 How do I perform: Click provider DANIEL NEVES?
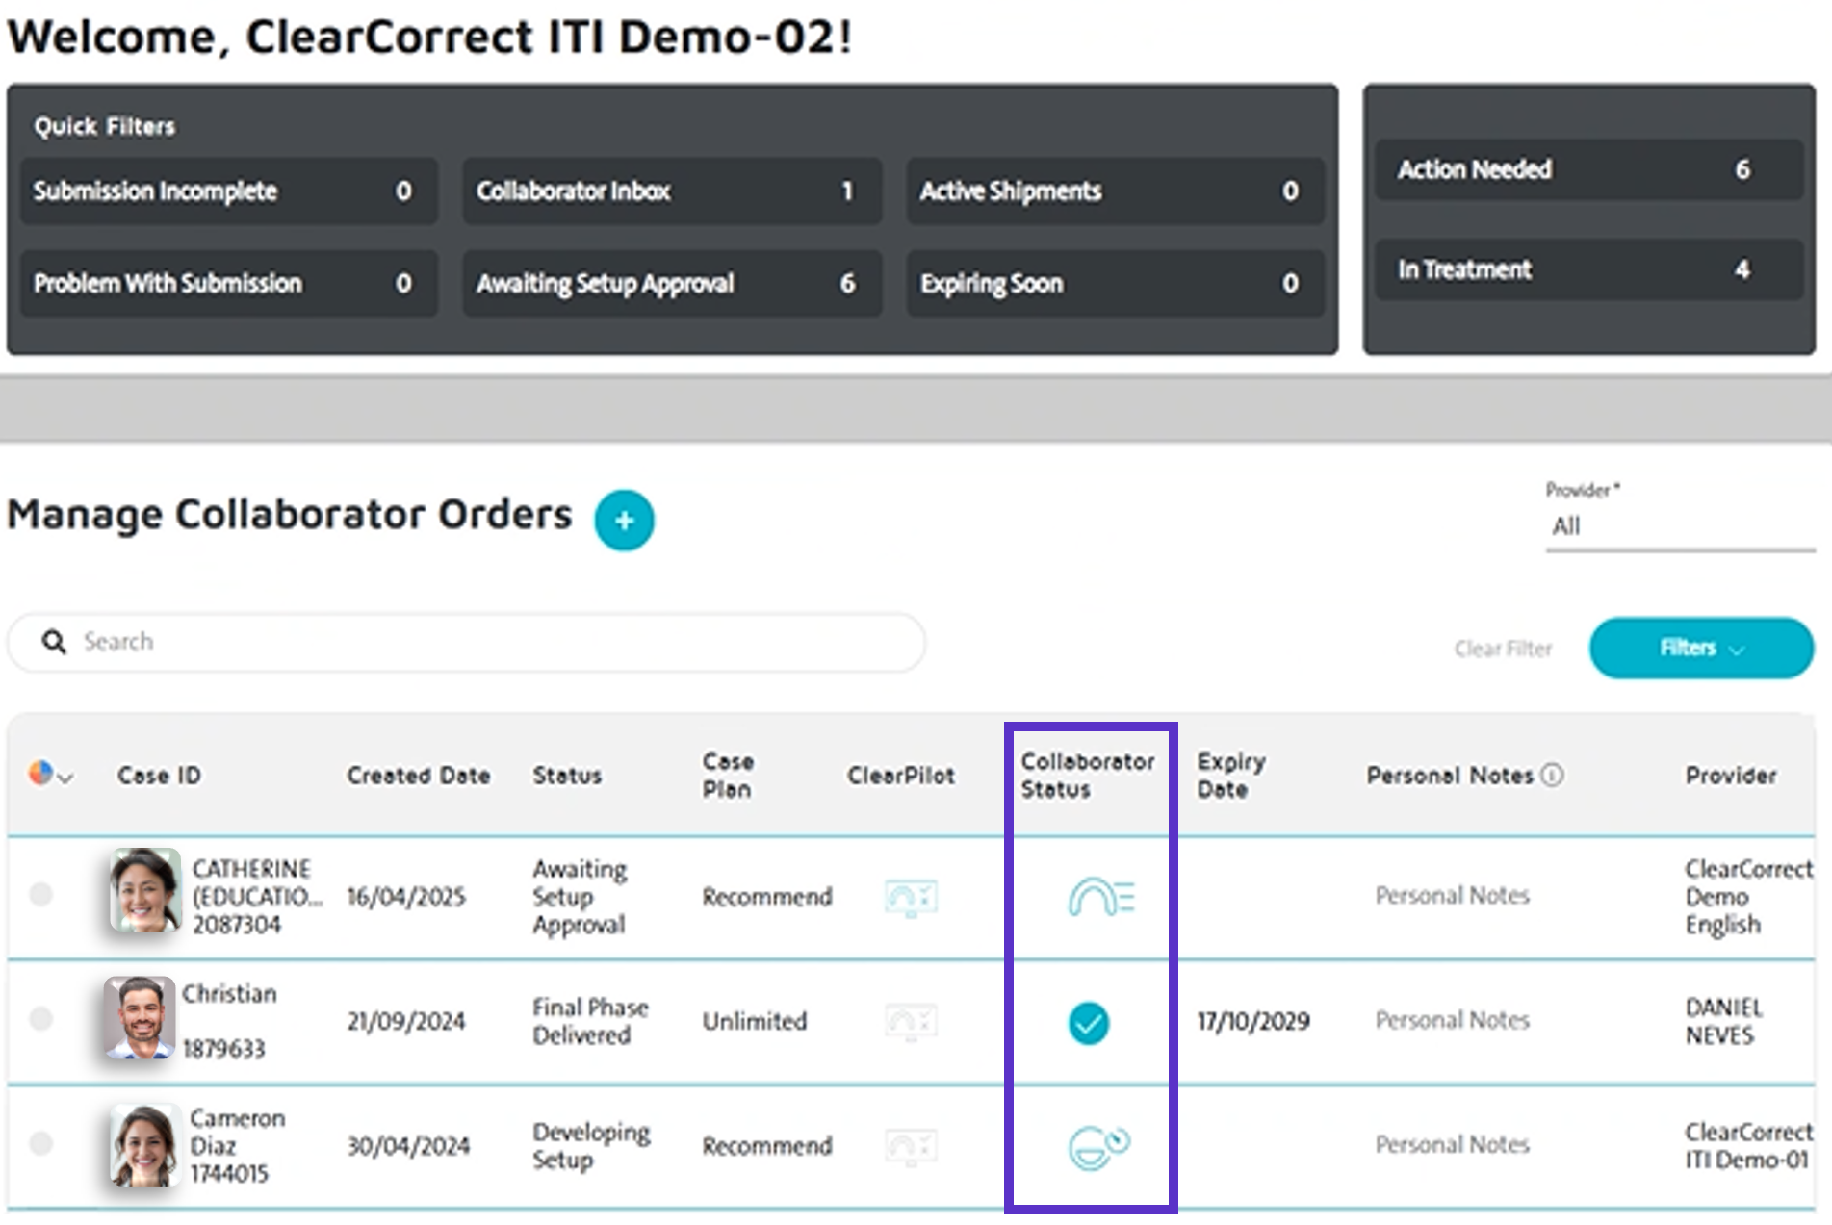coord(1723,1021)
